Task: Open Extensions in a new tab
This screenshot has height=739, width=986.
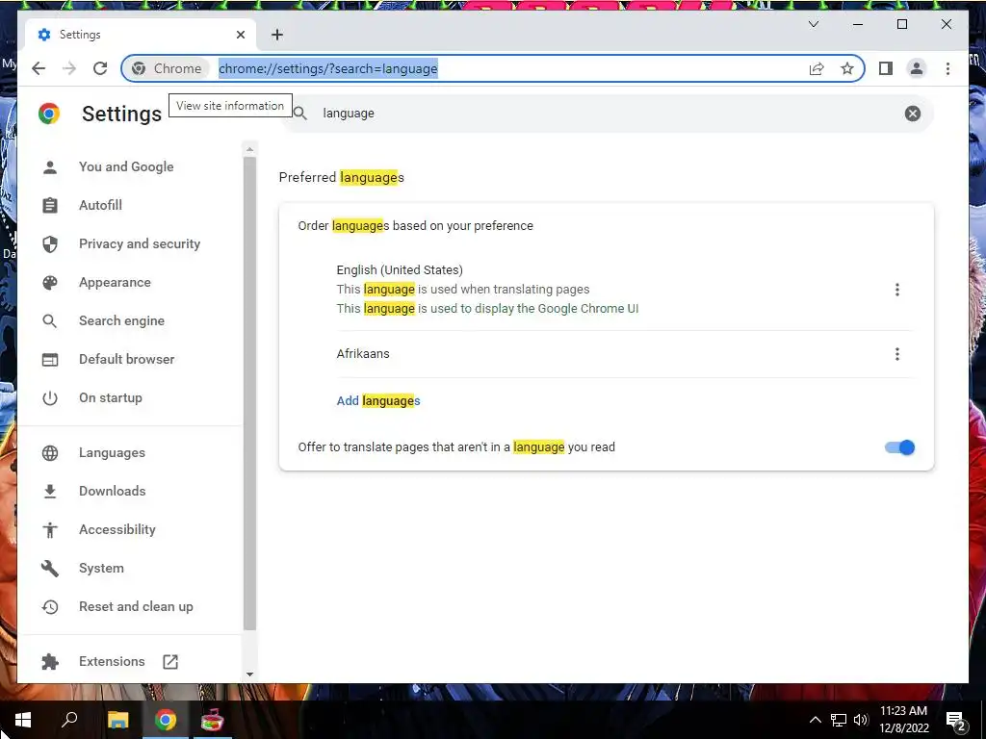Action: (112, 661)
